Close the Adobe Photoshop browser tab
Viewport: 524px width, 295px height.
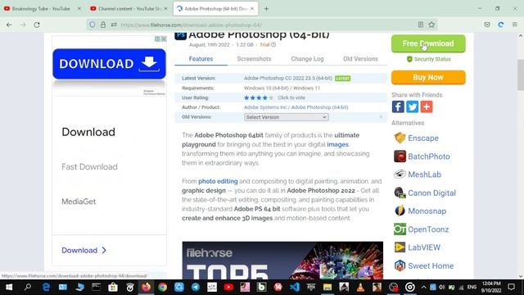(252, 9)
